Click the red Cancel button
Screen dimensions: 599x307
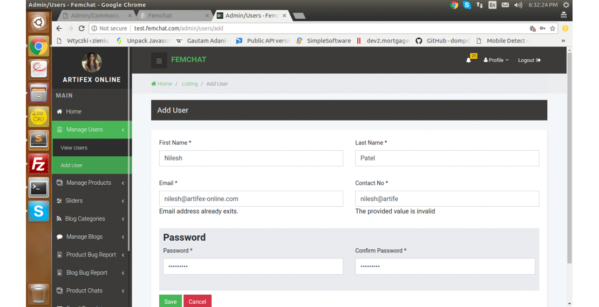click(197, 302)
